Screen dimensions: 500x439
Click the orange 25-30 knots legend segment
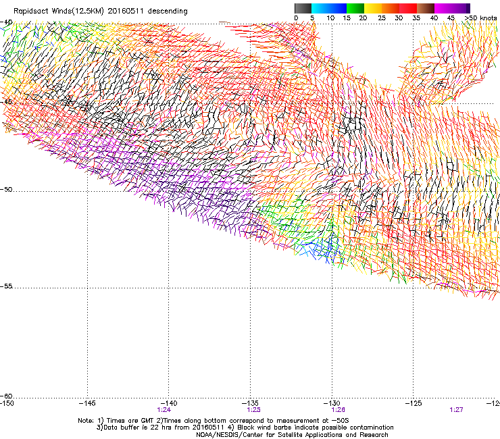point(391,8)
